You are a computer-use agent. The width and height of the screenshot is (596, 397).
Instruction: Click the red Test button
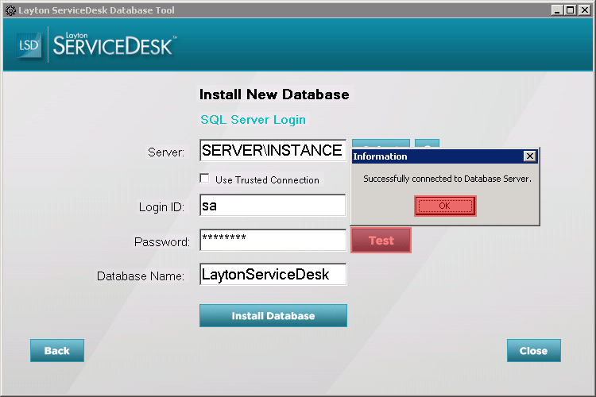(381, 241)
